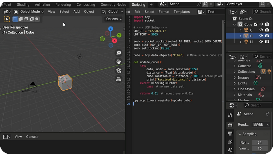The height and width of the screenshot is (154, 273).
Task: Disable render for the selected Cube object
Action: (x=267, y=36)
